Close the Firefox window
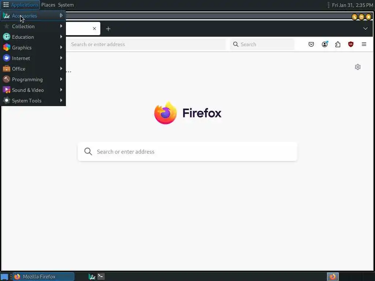The image size is (375, 281). coord(368,17)
